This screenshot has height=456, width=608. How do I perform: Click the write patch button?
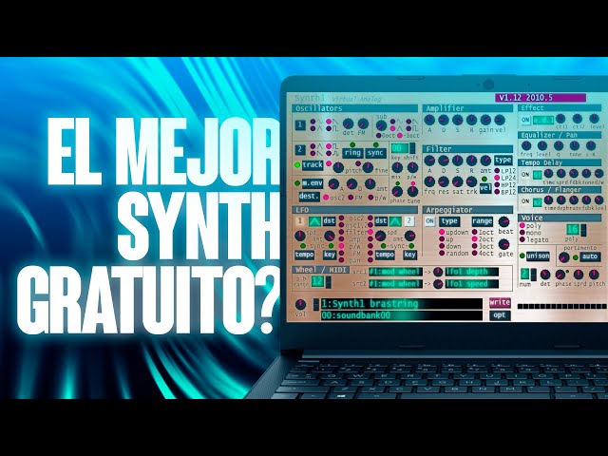pos(500,302)
